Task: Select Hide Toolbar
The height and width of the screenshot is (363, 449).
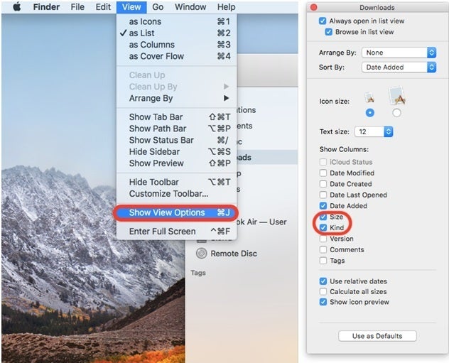Action: pyautogui.click(x=176, y=182)
